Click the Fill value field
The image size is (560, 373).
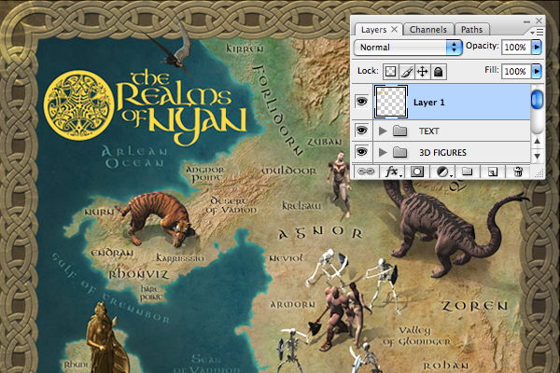tap(516, 72)
